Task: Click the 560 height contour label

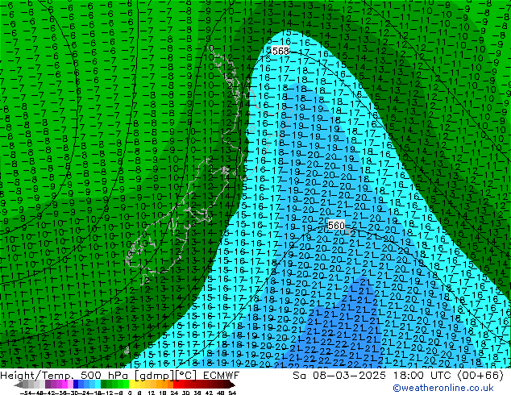Action: (x=336, y=225)
